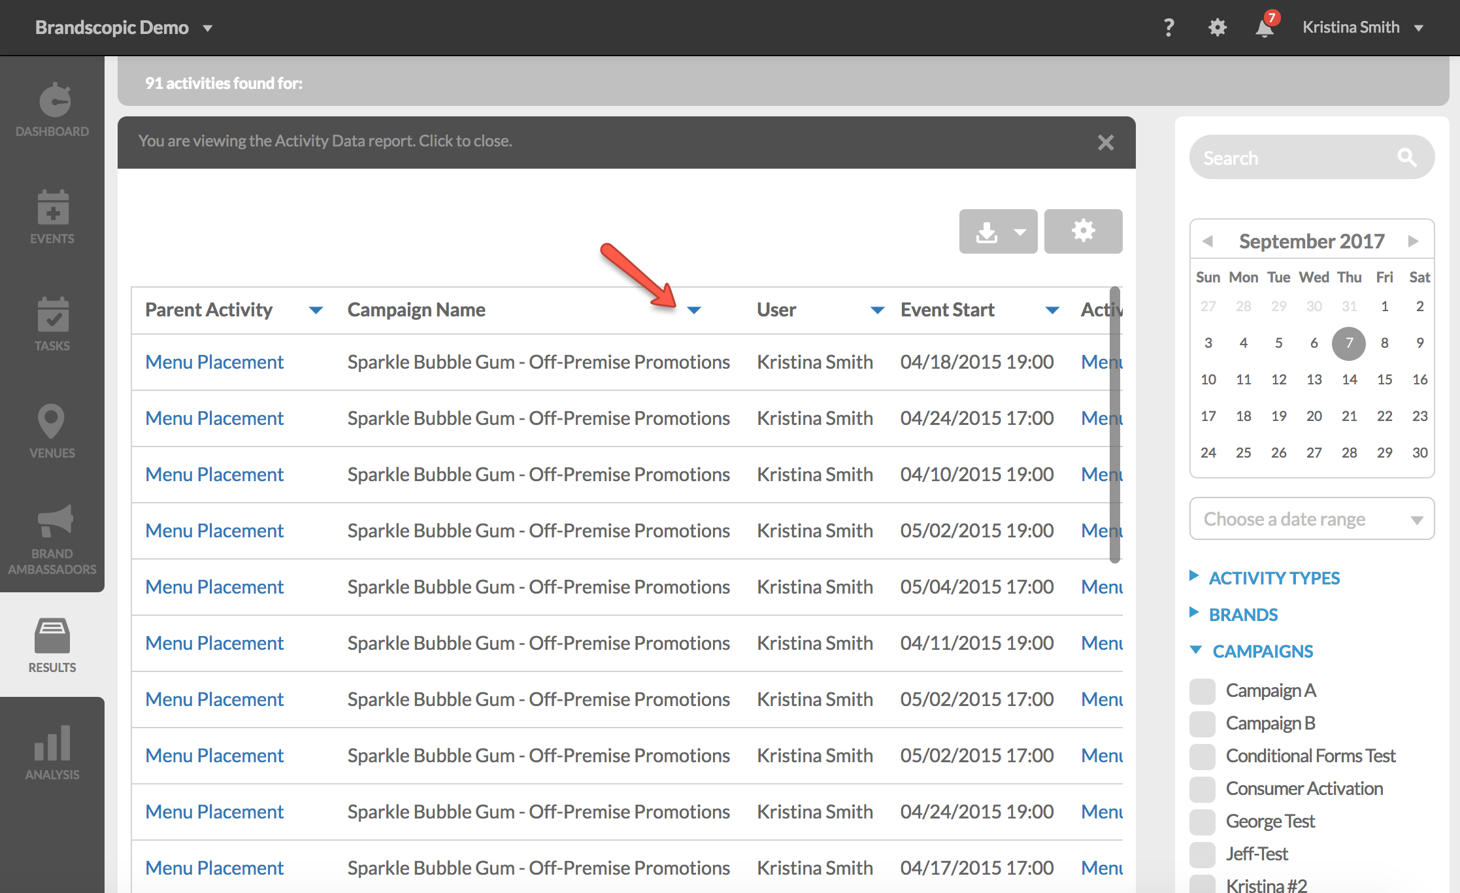Open the report column settings gear button
Viewport: 1460px width, 893px height.
[1083, 231]
